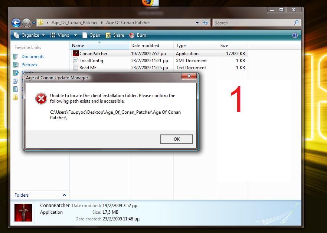
Task: Click the red error icon in dialog
Action: pyautogui.click(x=41, y=99)
